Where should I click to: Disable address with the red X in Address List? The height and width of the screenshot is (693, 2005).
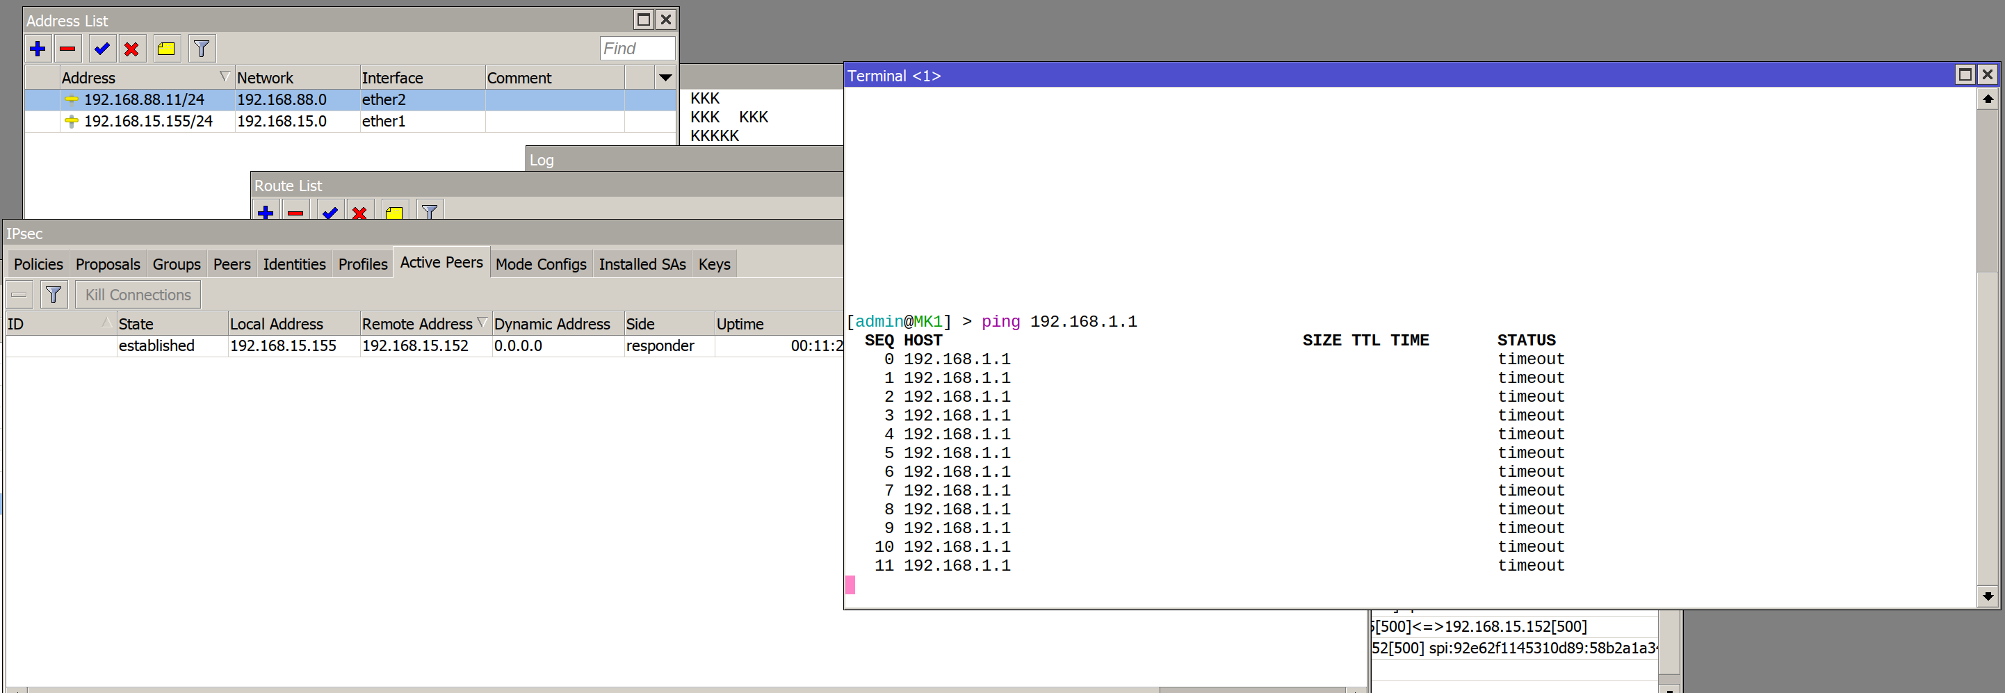tap(131, 49)
